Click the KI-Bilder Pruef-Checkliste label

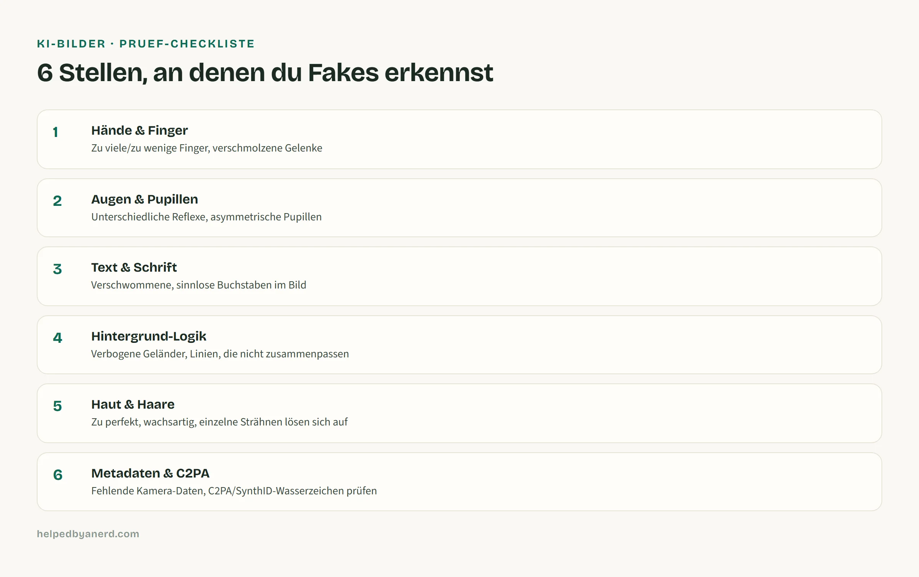[x=146, y=44]
